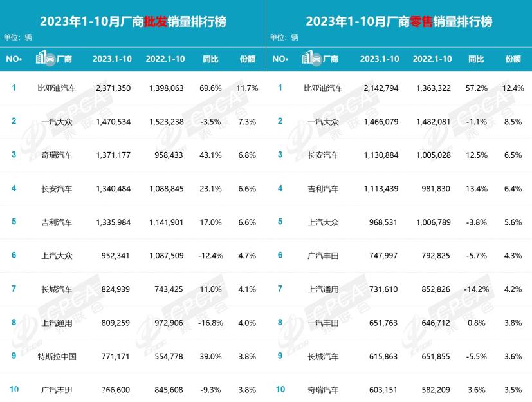Click wholesale value 1,470,534
The width and height of the screenshot is (532, 402).
pyautogui.click(x=113, y=122)
